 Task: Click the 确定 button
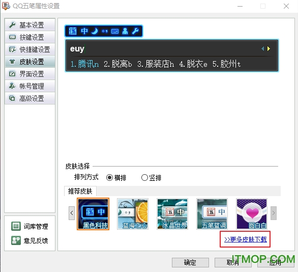coord(190,262)
